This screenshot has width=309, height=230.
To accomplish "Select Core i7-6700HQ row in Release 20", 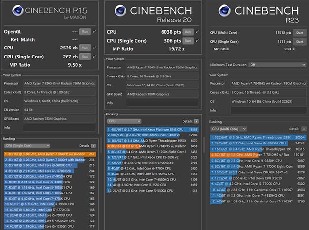I will coord(153,174).
